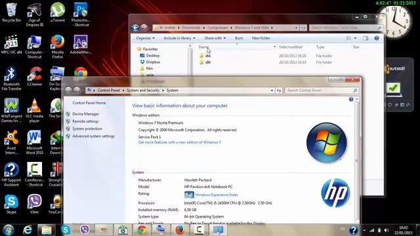Click the Windows Start orb
Screen dimensions: 420x236
(x=9, y=230)
